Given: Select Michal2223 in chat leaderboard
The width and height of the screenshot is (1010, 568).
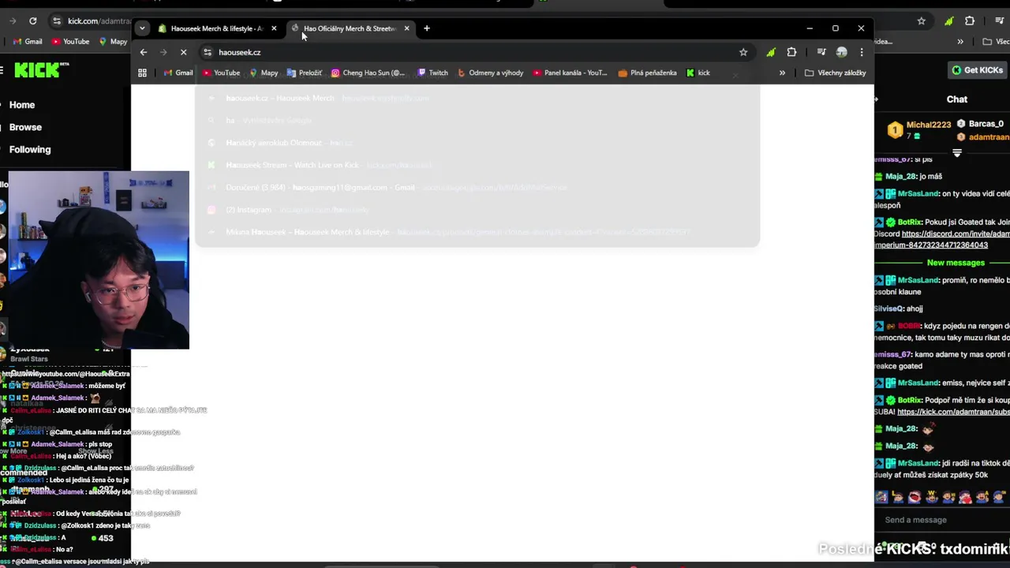Looking at the screenshot, I should click(929, 125).
